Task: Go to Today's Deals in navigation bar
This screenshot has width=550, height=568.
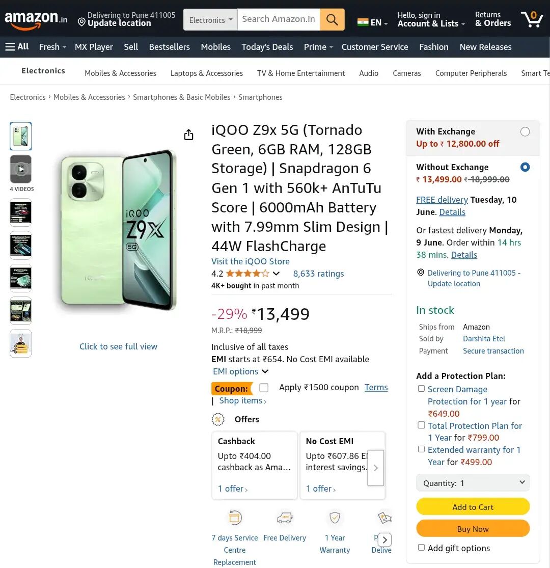Action: pos(267,47)
